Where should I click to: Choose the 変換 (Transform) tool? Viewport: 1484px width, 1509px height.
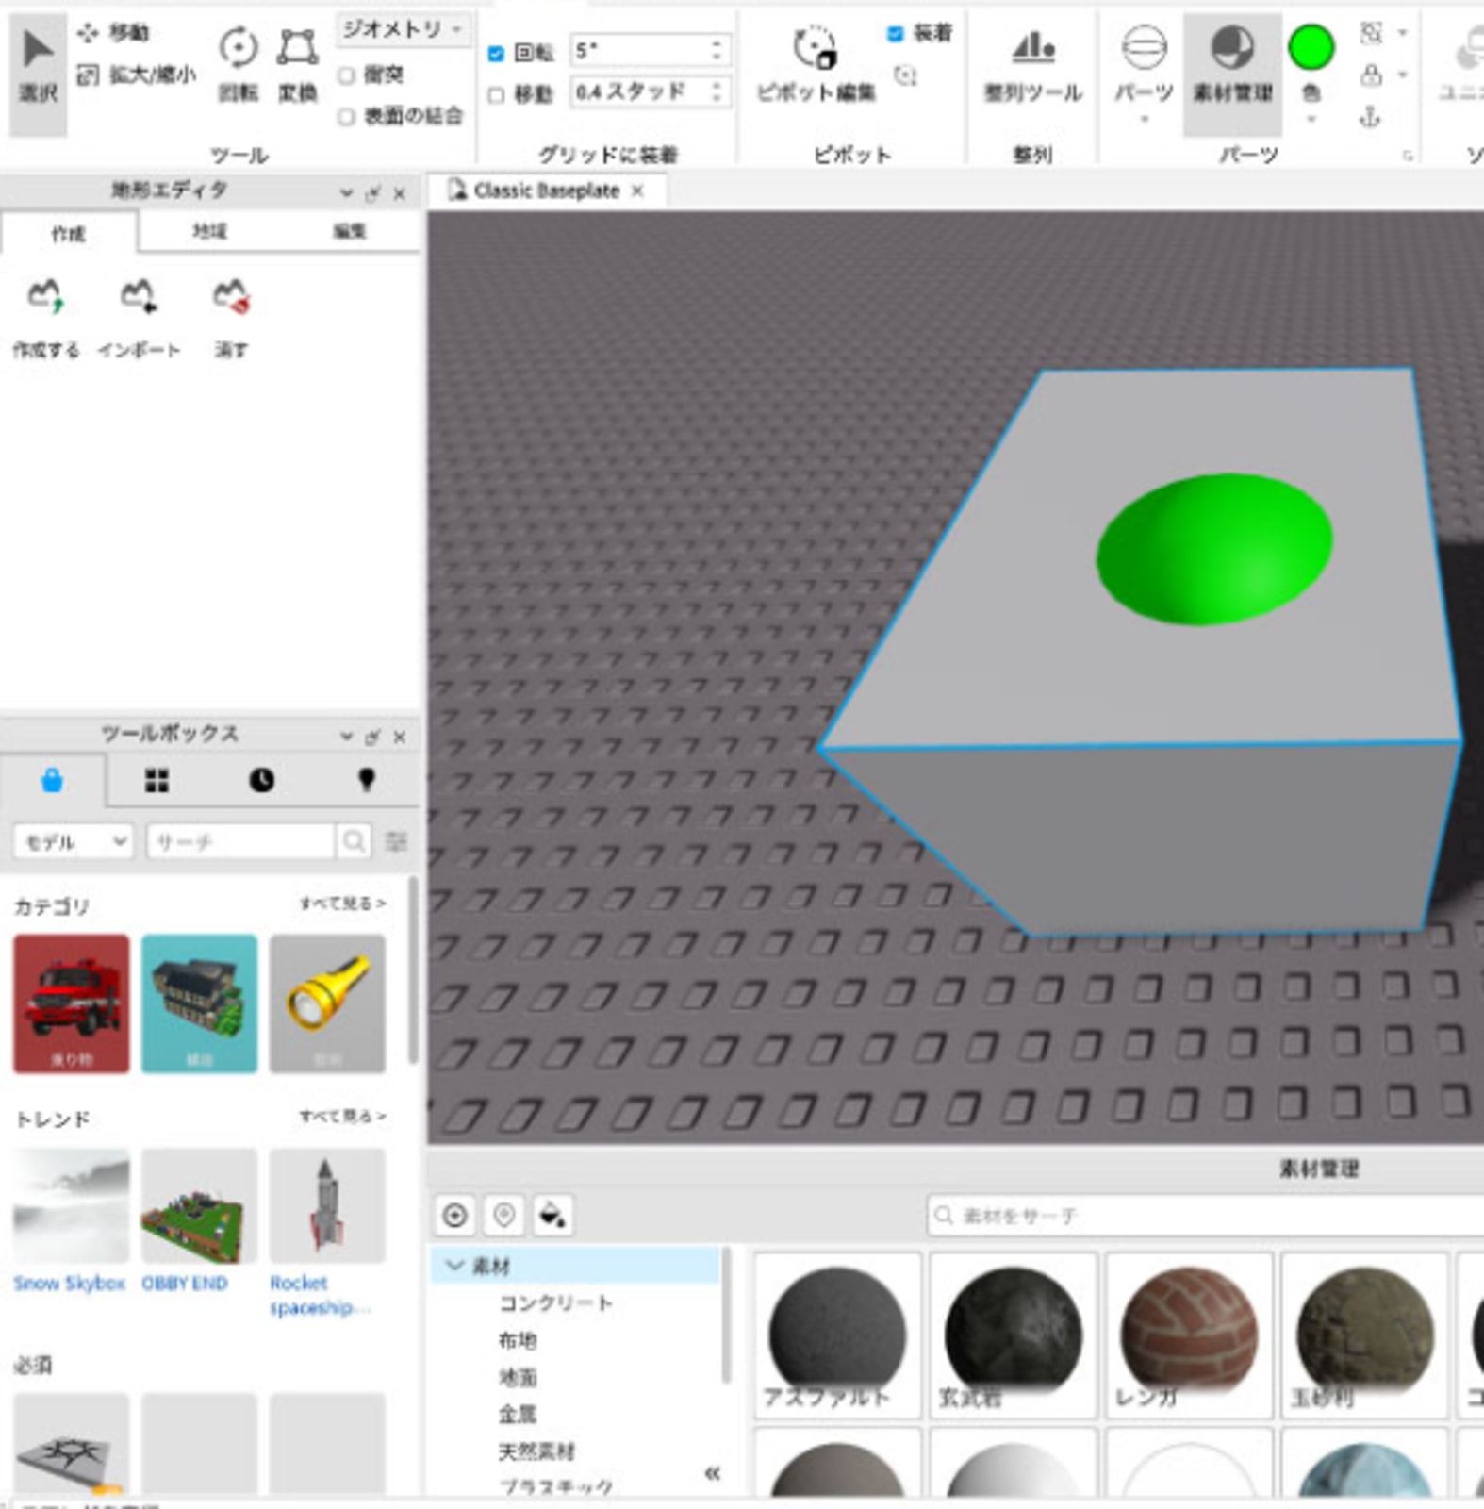(x=297, y=62)
